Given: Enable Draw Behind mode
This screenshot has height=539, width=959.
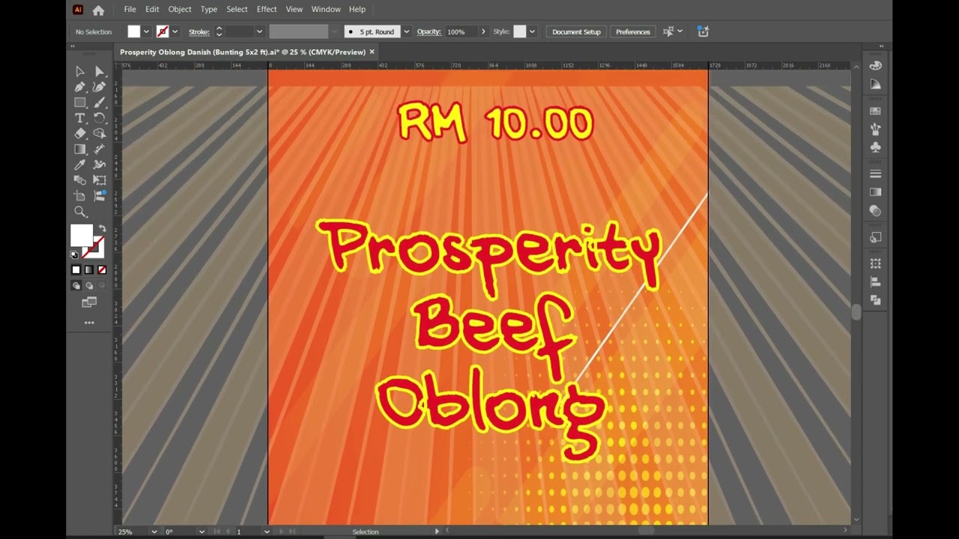Looking at the screenshot, I should tap(89, 285).
